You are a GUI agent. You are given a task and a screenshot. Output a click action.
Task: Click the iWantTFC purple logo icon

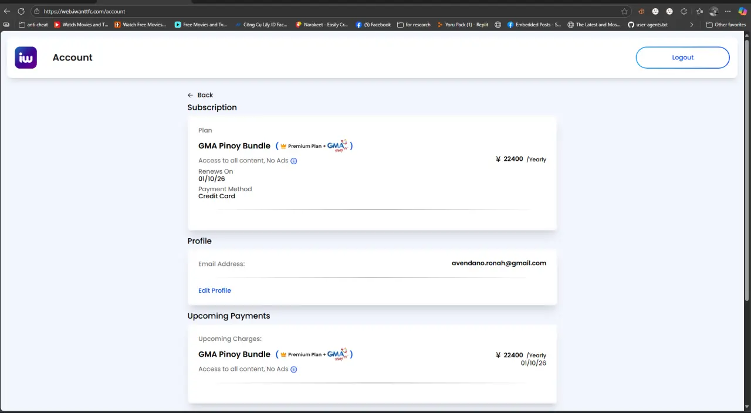click(x=26, y=57)
